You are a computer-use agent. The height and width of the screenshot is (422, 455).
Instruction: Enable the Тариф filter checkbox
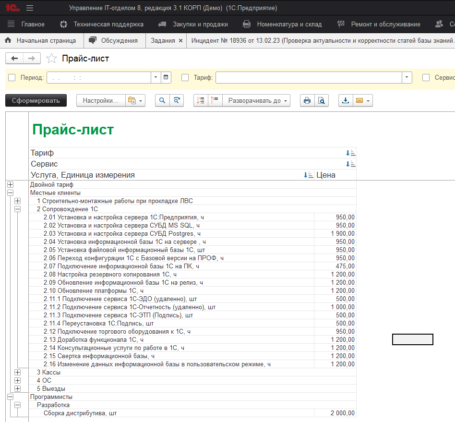coord(185,77)
